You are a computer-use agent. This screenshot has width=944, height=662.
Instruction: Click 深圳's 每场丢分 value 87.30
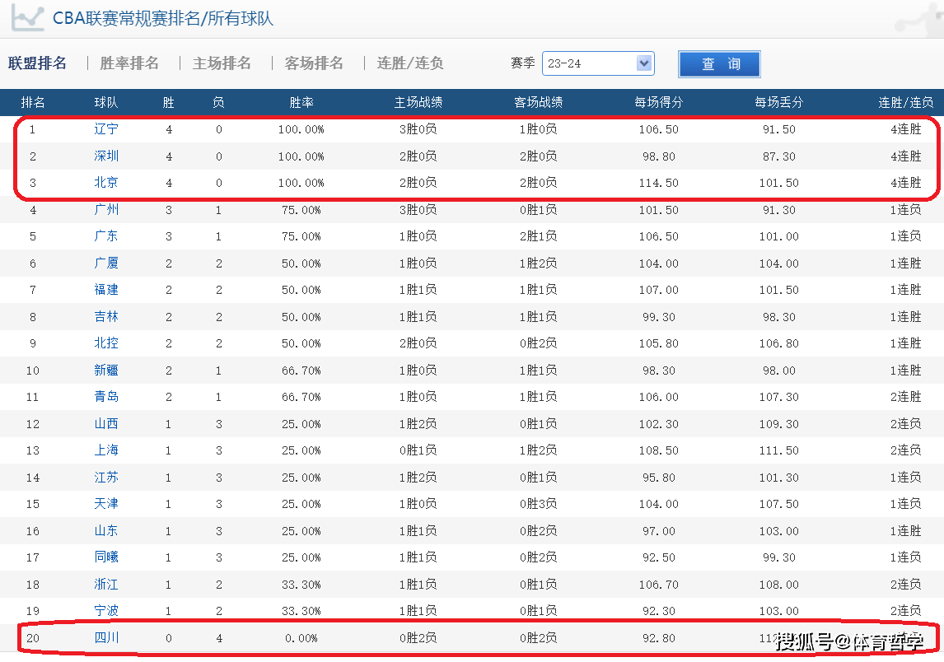(779, 156)
